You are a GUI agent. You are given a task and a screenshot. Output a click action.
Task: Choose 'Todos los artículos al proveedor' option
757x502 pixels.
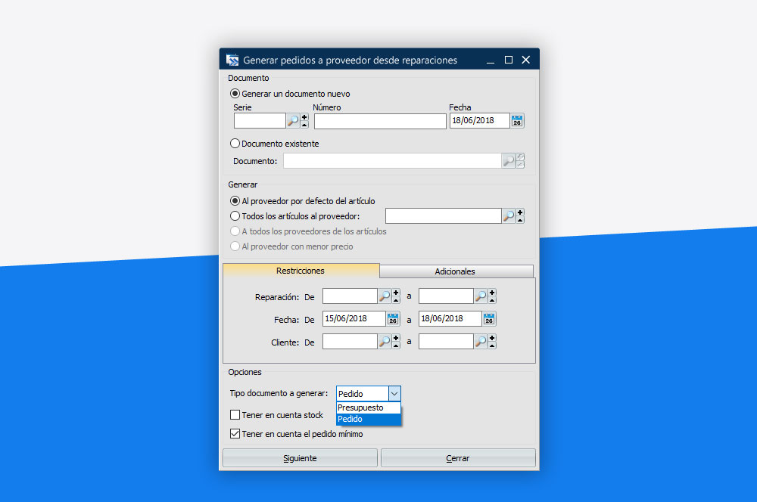point(235,216)
